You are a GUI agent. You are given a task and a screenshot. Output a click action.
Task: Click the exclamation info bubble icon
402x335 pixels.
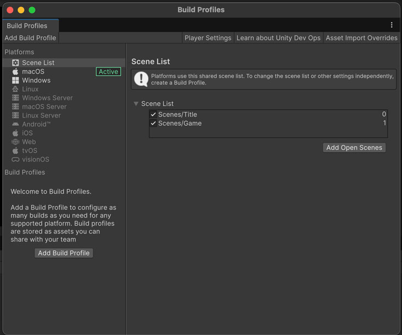coord(141,79)
